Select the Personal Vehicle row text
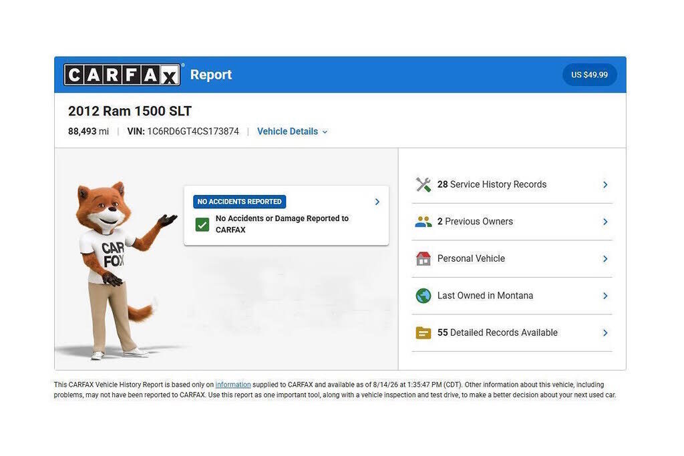 click(x=471, y=258)
